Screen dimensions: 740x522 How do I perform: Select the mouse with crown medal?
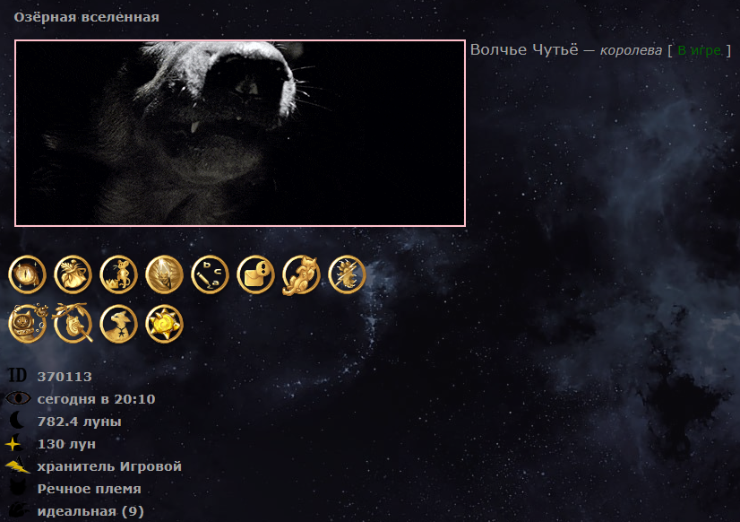point(118,274)
